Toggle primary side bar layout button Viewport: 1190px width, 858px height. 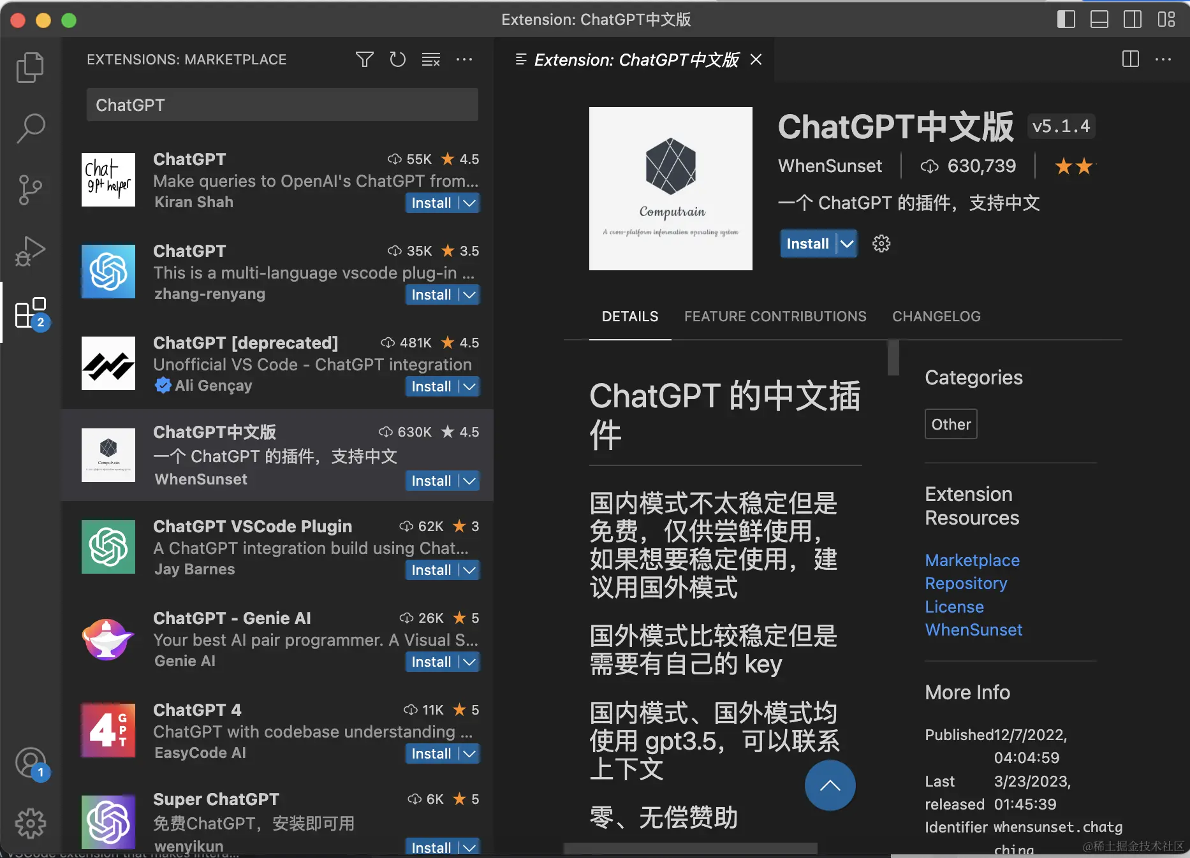click(x=1066, y=20)
